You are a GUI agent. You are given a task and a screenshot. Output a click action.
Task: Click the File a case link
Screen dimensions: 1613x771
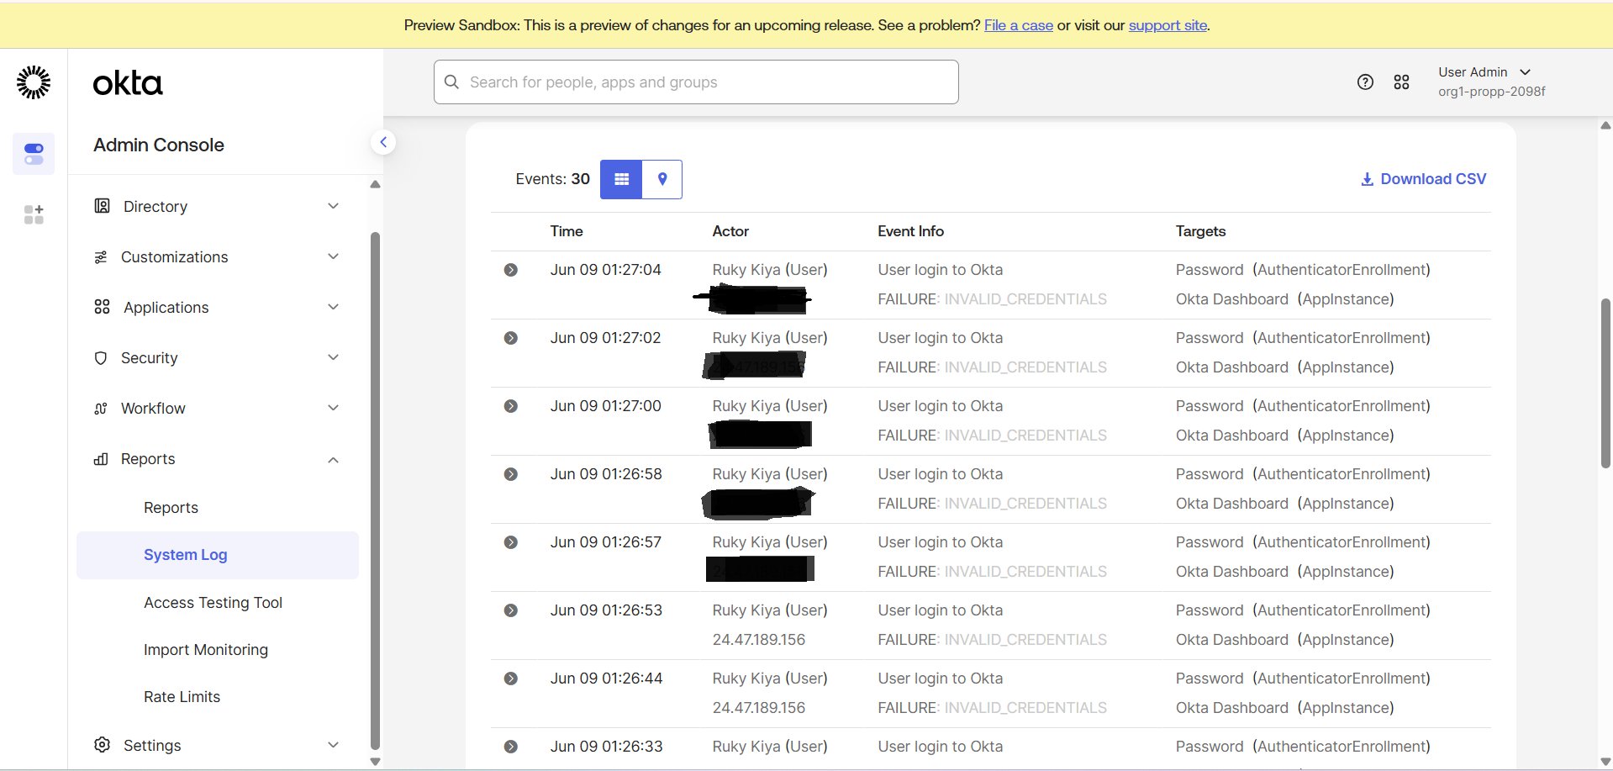click(1018, 25)
